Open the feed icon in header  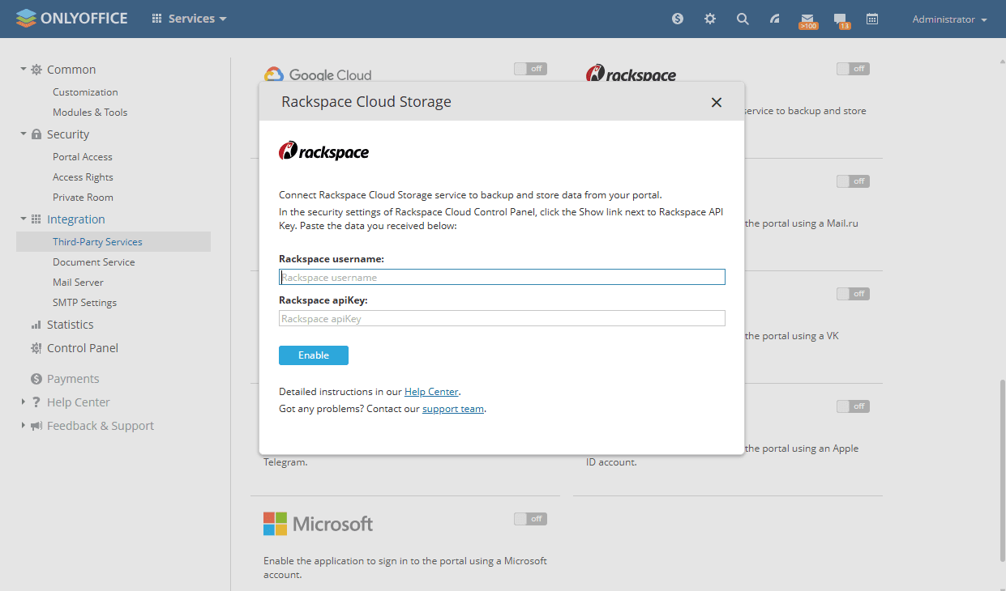click(775, 19)
